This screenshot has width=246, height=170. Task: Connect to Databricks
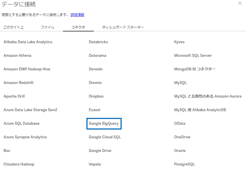point(98,42)
